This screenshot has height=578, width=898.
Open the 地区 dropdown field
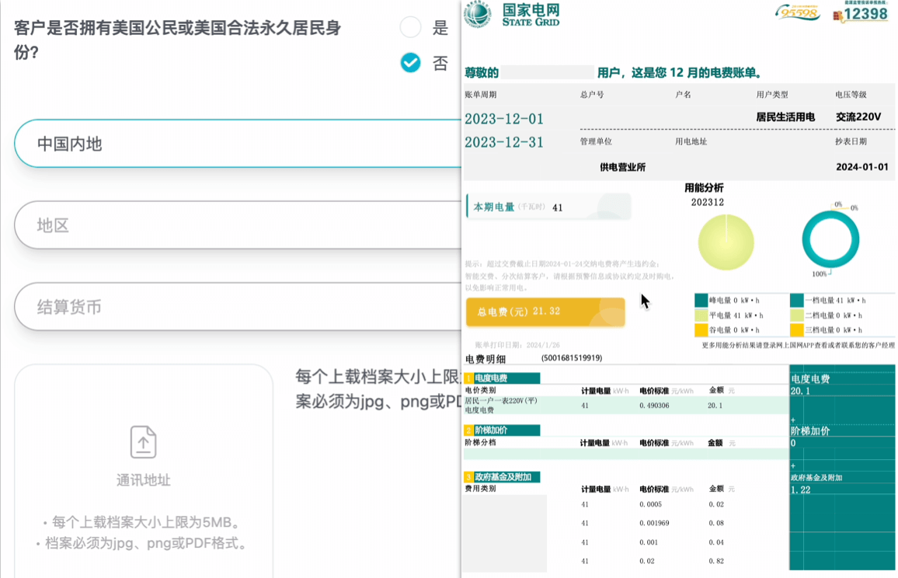click(x=238, y=225)
